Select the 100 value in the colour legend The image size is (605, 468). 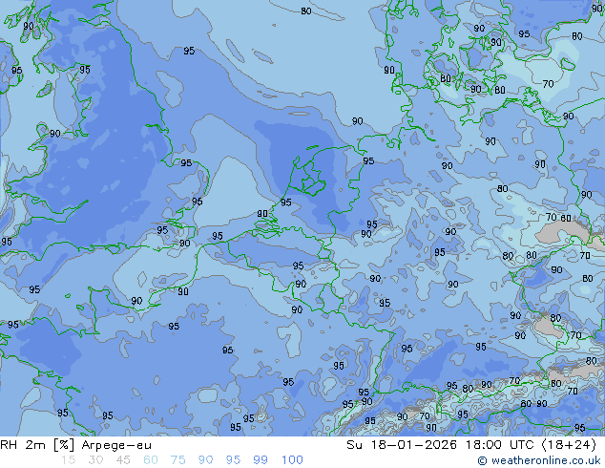click(x=292, y=460)
